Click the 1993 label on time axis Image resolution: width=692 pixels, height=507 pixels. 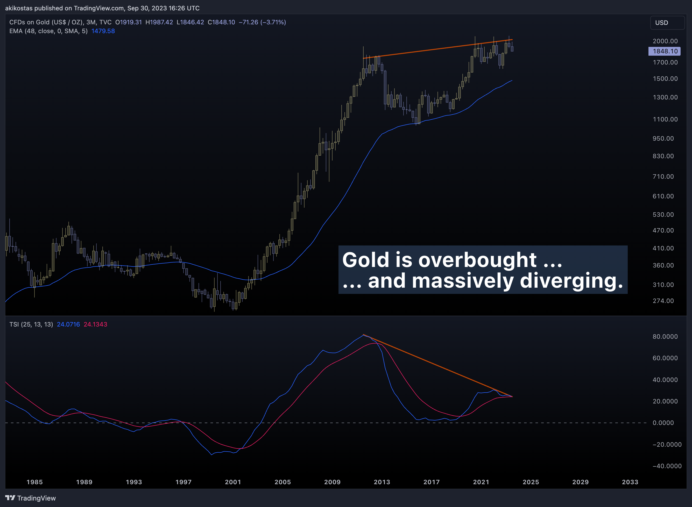pyautogui.click(x=134, y=482)
